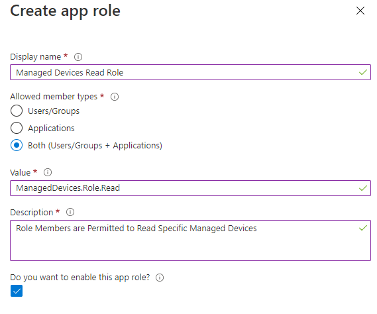Close the Create app role panel
This screenshot has height=314, width=377.
pos(360,11)
